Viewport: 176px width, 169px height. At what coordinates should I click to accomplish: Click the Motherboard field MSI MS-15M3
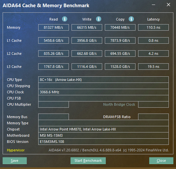(104, 135)
